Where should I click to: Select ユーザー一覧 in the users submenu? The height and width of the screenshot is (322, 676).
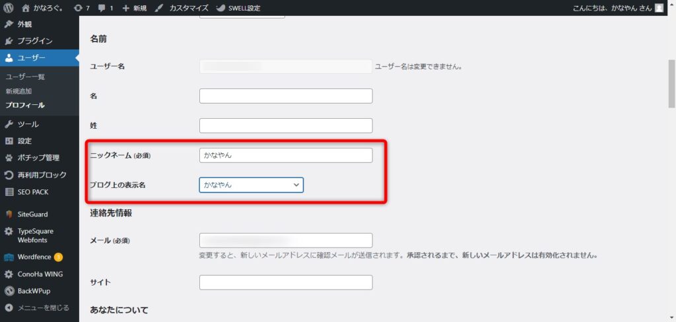tap(25, 77)
